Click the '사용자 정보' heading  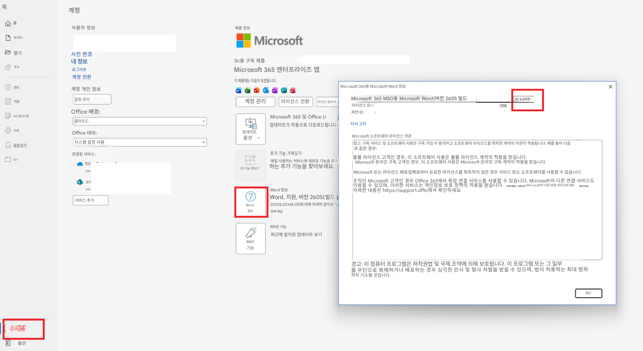(x=83, y=28)
